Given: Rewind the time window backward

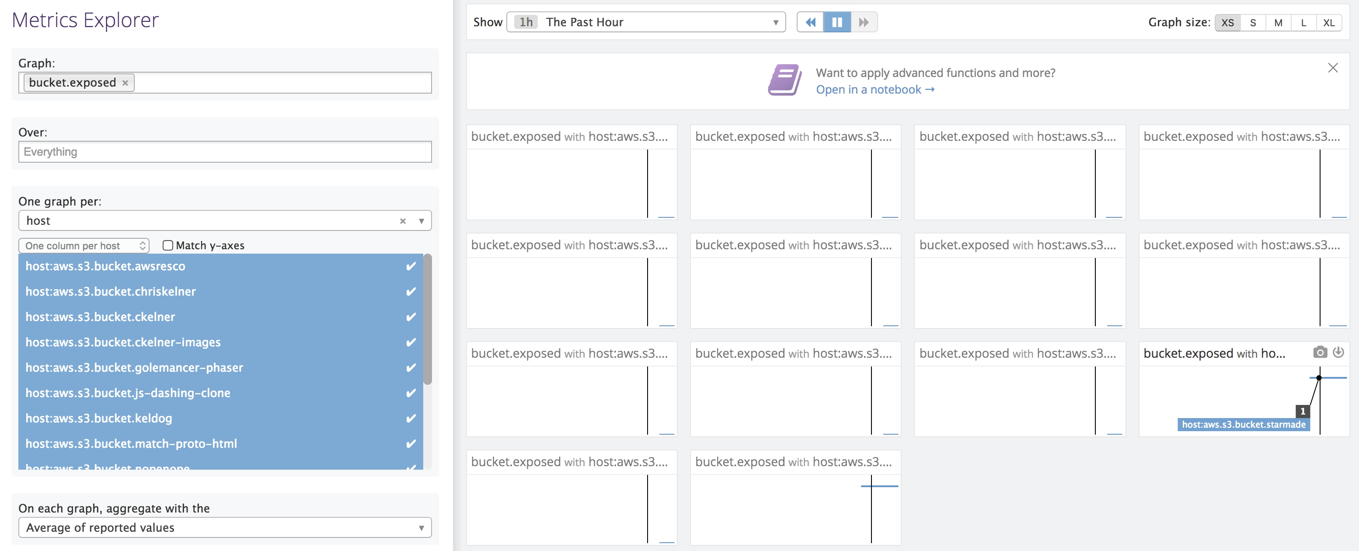Looking at the screenshot, I should pyautogui.click(x=810, y=22).
